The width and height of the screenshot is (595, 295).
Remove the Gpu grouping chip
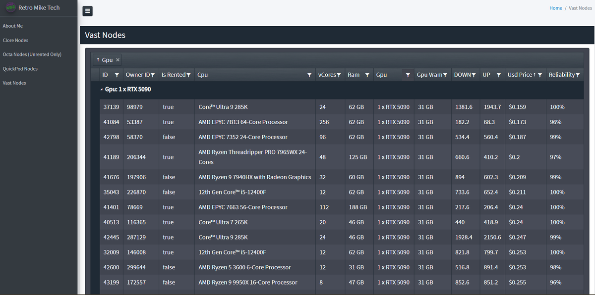coord(118,60)
